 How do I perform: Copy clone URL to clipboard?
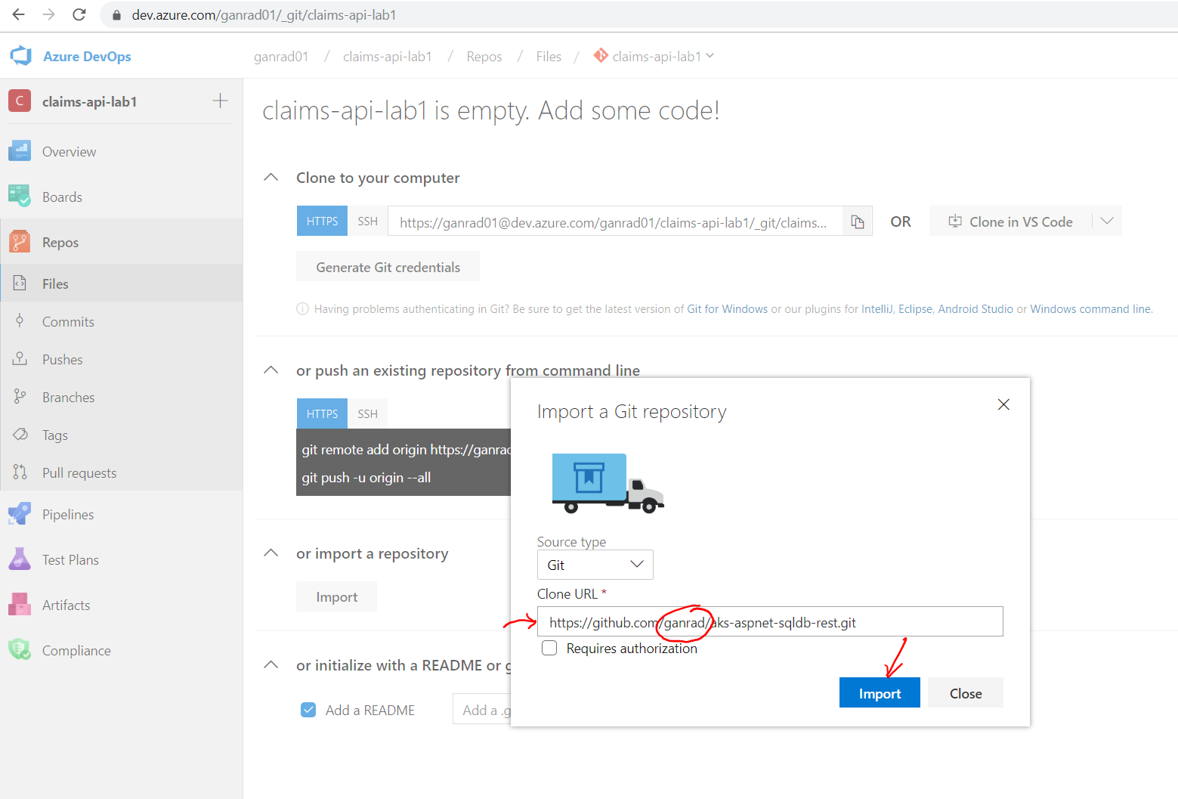[x=858, y=221]
